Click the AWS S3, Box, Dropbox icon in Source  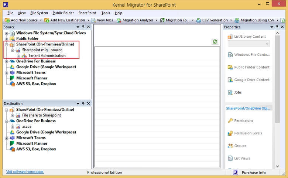12,84
